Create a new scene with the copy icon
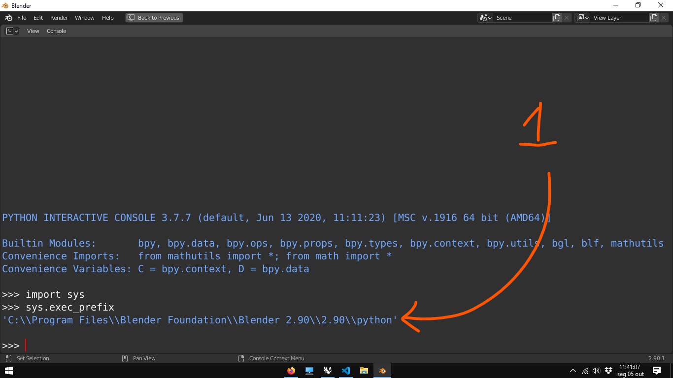The width and height of the screenshot is (673, 378). [557, 18]
